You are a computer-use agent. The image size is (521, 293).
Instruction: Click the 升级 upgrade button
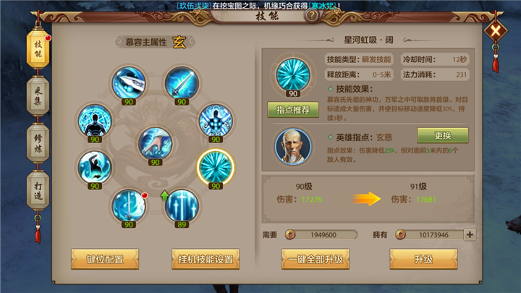point(423,259)
